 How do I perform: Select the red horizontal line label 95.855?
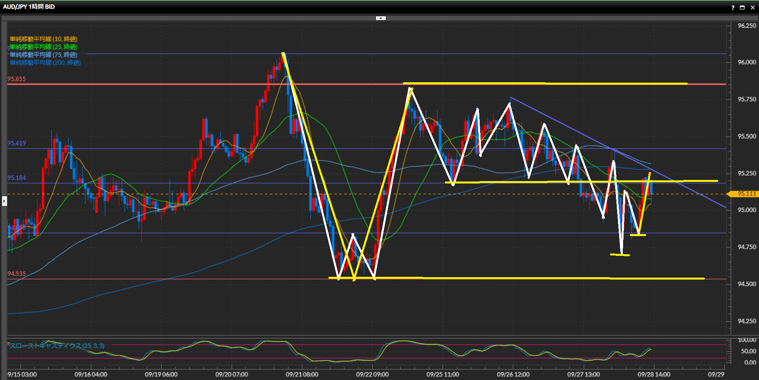[x=17, y=79]
